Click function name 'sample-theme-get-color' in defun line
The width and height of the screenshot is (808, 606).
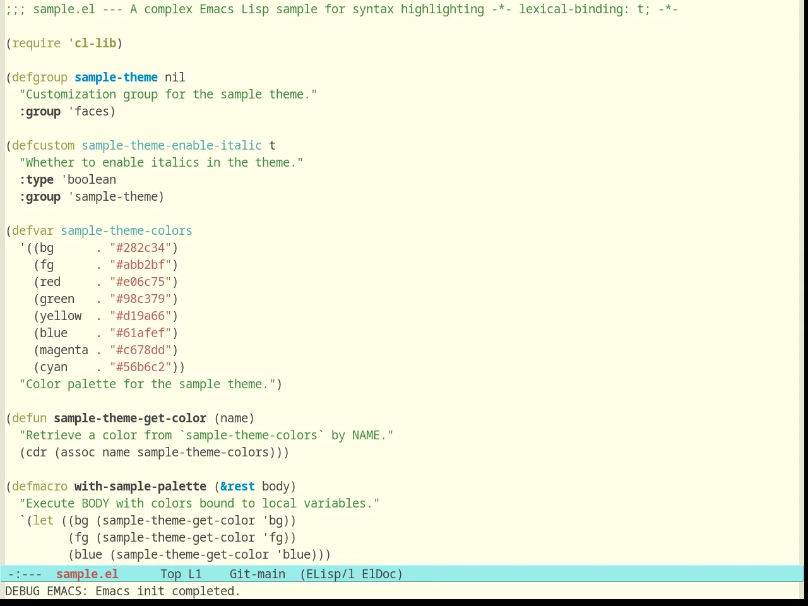click(x=130, y=418)
